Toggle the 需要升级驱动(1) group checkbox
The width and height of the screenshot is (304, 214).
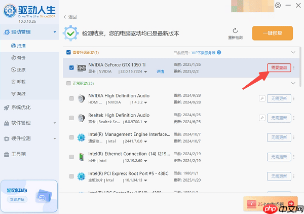(68, 52)
